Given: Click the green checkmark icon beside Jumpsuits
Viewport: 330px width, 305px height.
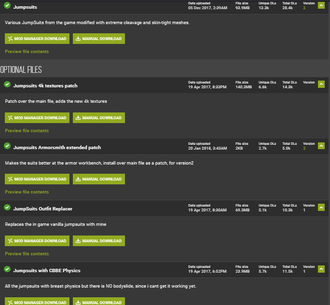Looking at the screenshot, I should pos(7,5).
